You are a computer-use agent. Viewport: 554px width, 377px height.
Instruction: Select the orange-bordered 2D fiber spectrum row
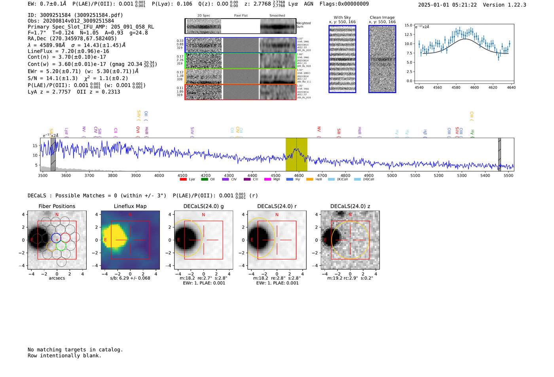click(x=241, y=76)
